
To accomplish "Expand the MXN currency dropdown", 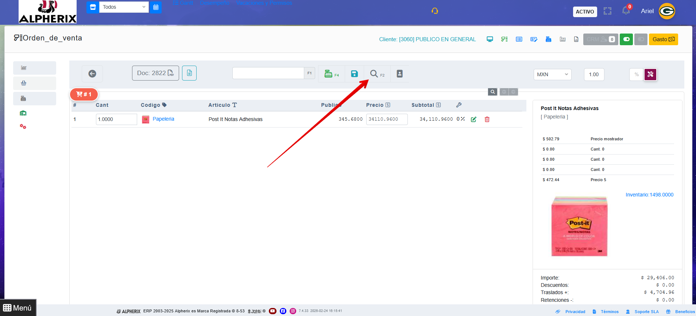I will click(x=552, y=74).
